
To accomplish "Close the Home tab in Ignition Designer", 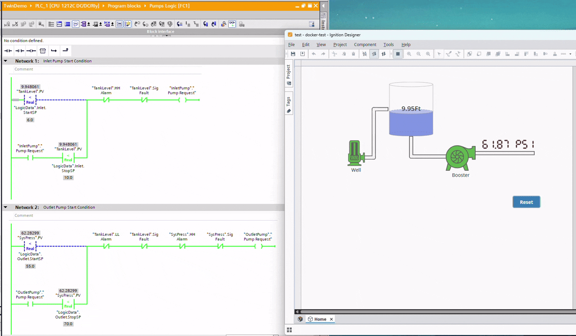I will tap(331, 319).
